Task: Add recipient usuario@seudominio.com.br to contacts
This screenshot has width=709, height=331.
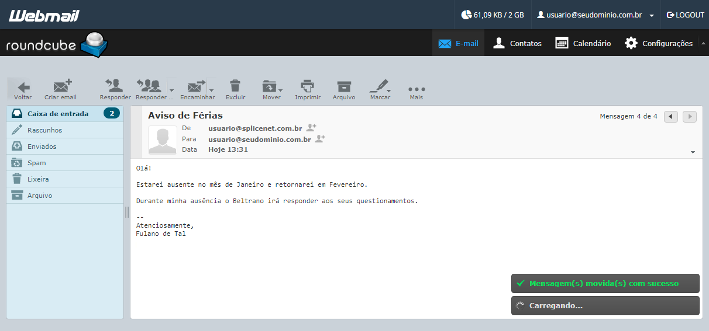Action: pos(320,139)
